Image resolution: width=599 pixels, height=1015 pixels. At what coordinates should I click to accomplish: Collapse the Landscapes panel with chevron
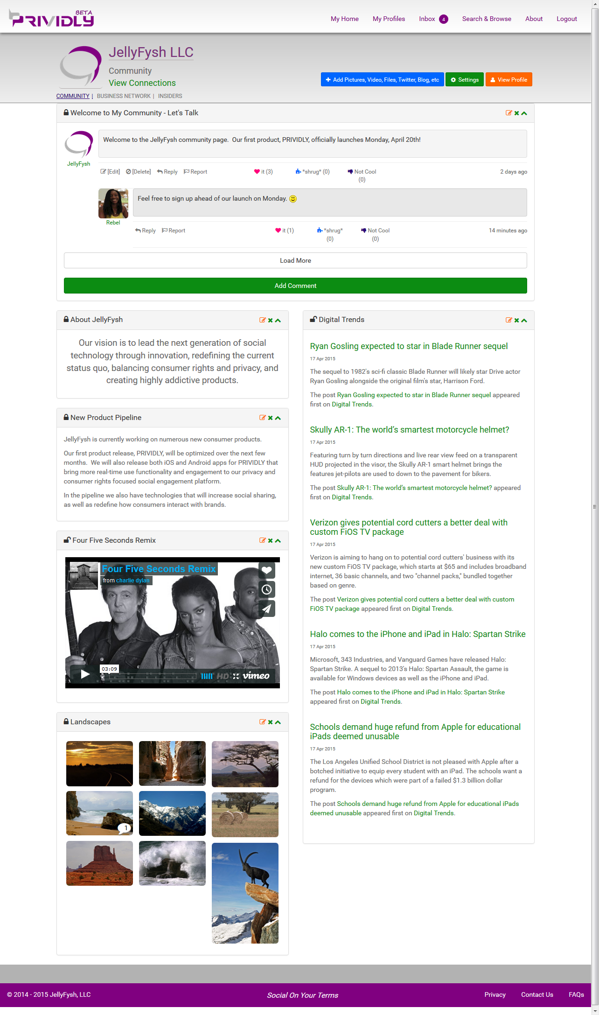point(278,722)
